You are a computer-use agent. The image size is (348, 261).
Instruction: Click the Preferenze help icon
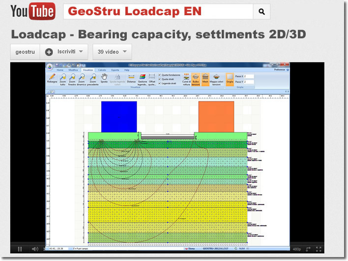pos(288,70)
